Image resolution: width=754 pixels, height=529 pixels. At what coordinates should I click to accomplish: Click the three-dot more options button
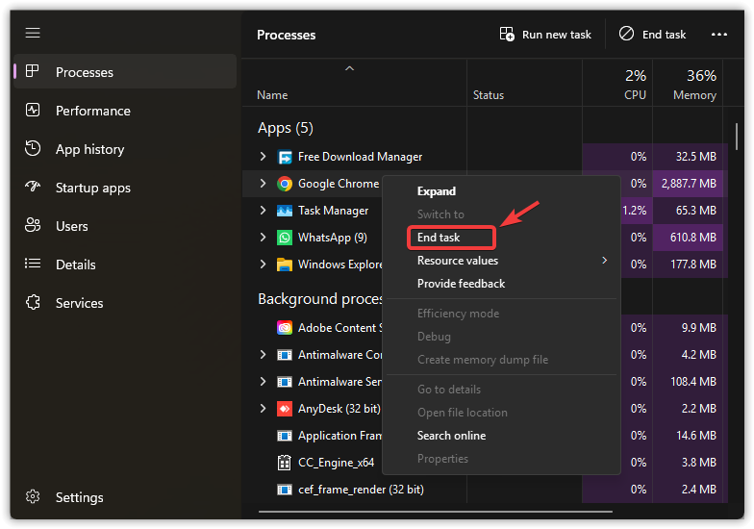click(x=719, y=35)
